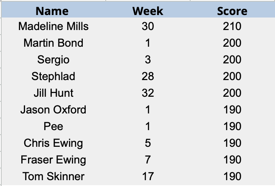
Task: Select the week 30 cell
Action: click(x=148, y=26)
